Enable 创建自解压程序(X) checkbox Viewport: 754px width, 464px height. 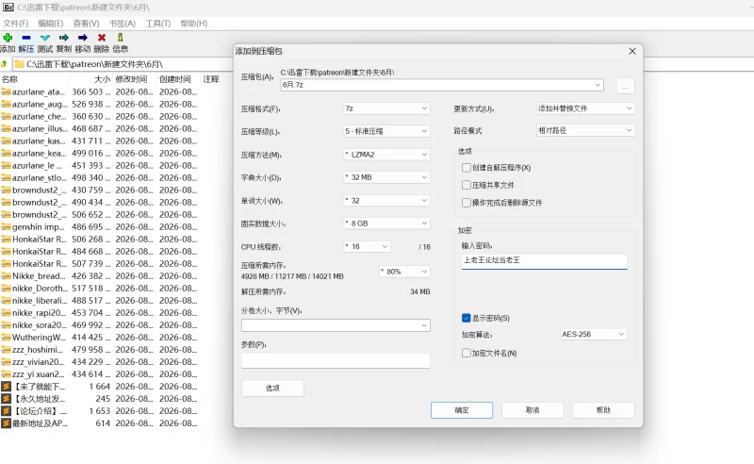tap(466, 168)
